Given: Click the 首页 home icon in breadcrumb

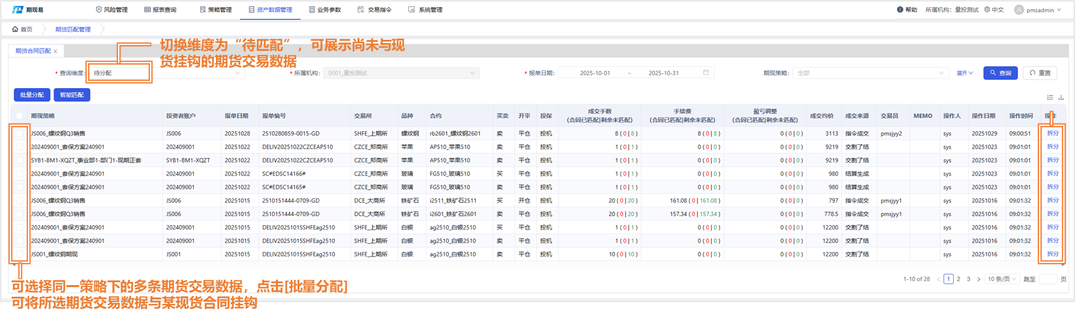Looking at the screenshot, I should pos(16,29).
